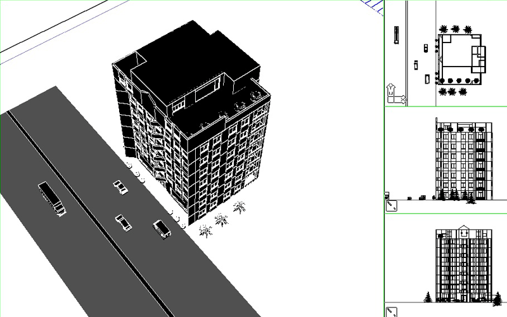Select the palm tree closest to the road
This screenshot has width=507, height=317.
point(205,231)
